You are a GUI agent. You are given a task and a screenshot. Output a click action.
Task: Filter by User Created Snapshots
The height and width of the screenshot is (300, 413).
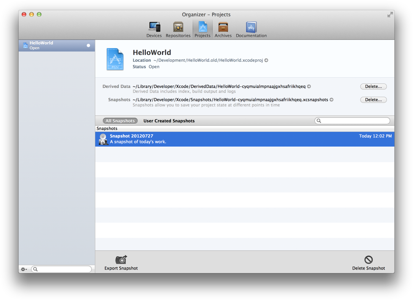pyautogui.click(x=169, y=121)
